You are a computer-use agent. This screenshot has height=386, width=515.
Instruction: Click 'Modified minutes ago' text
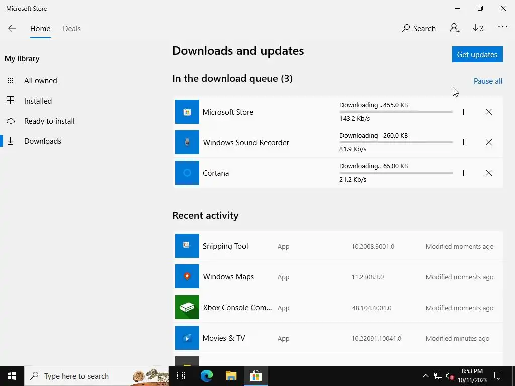tap(458, 338)
